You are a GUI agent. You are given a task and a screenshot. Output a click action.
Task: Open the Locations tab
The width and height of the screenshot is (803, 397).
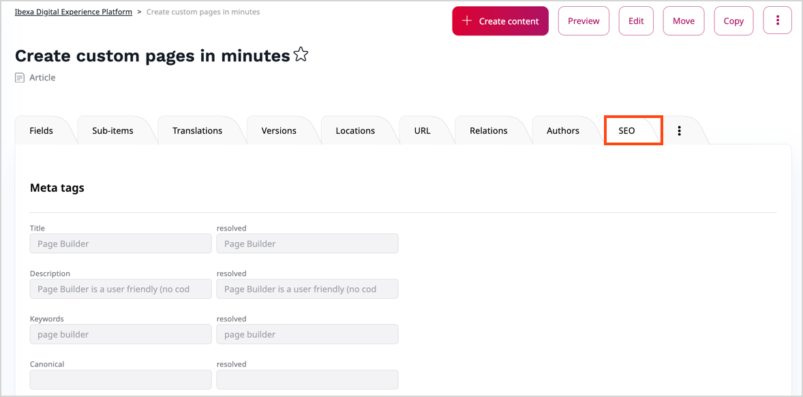[x=355, y=130]
